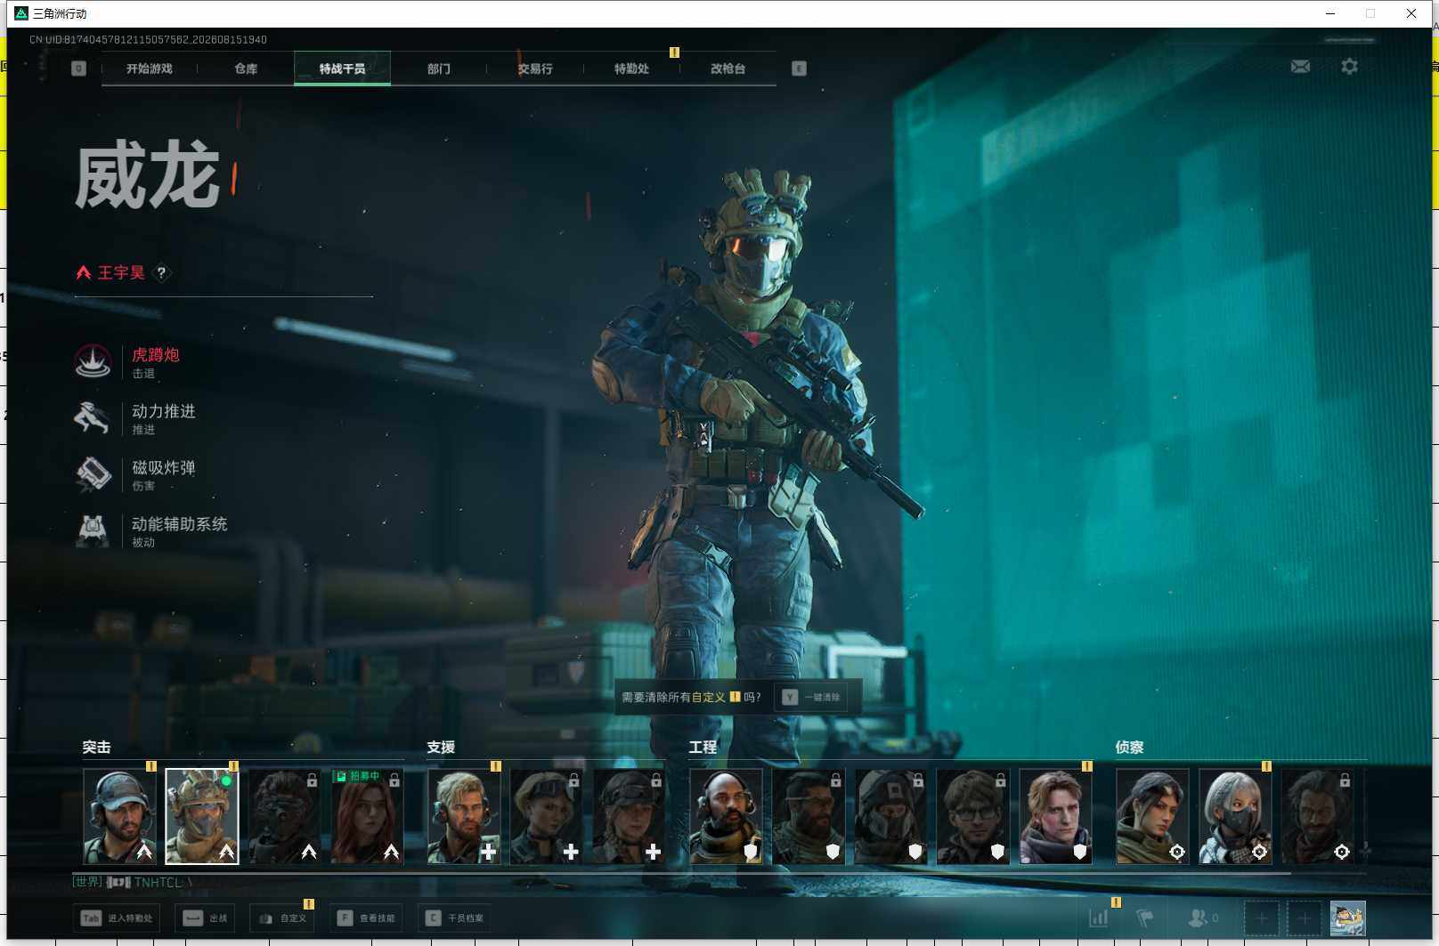
Task: Click the 世界 chat channel line
Action: pos(132,882)
